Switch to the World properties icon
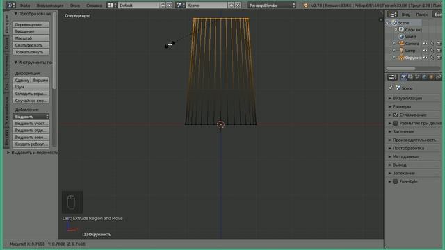445x250 pixels. [425, 77]
